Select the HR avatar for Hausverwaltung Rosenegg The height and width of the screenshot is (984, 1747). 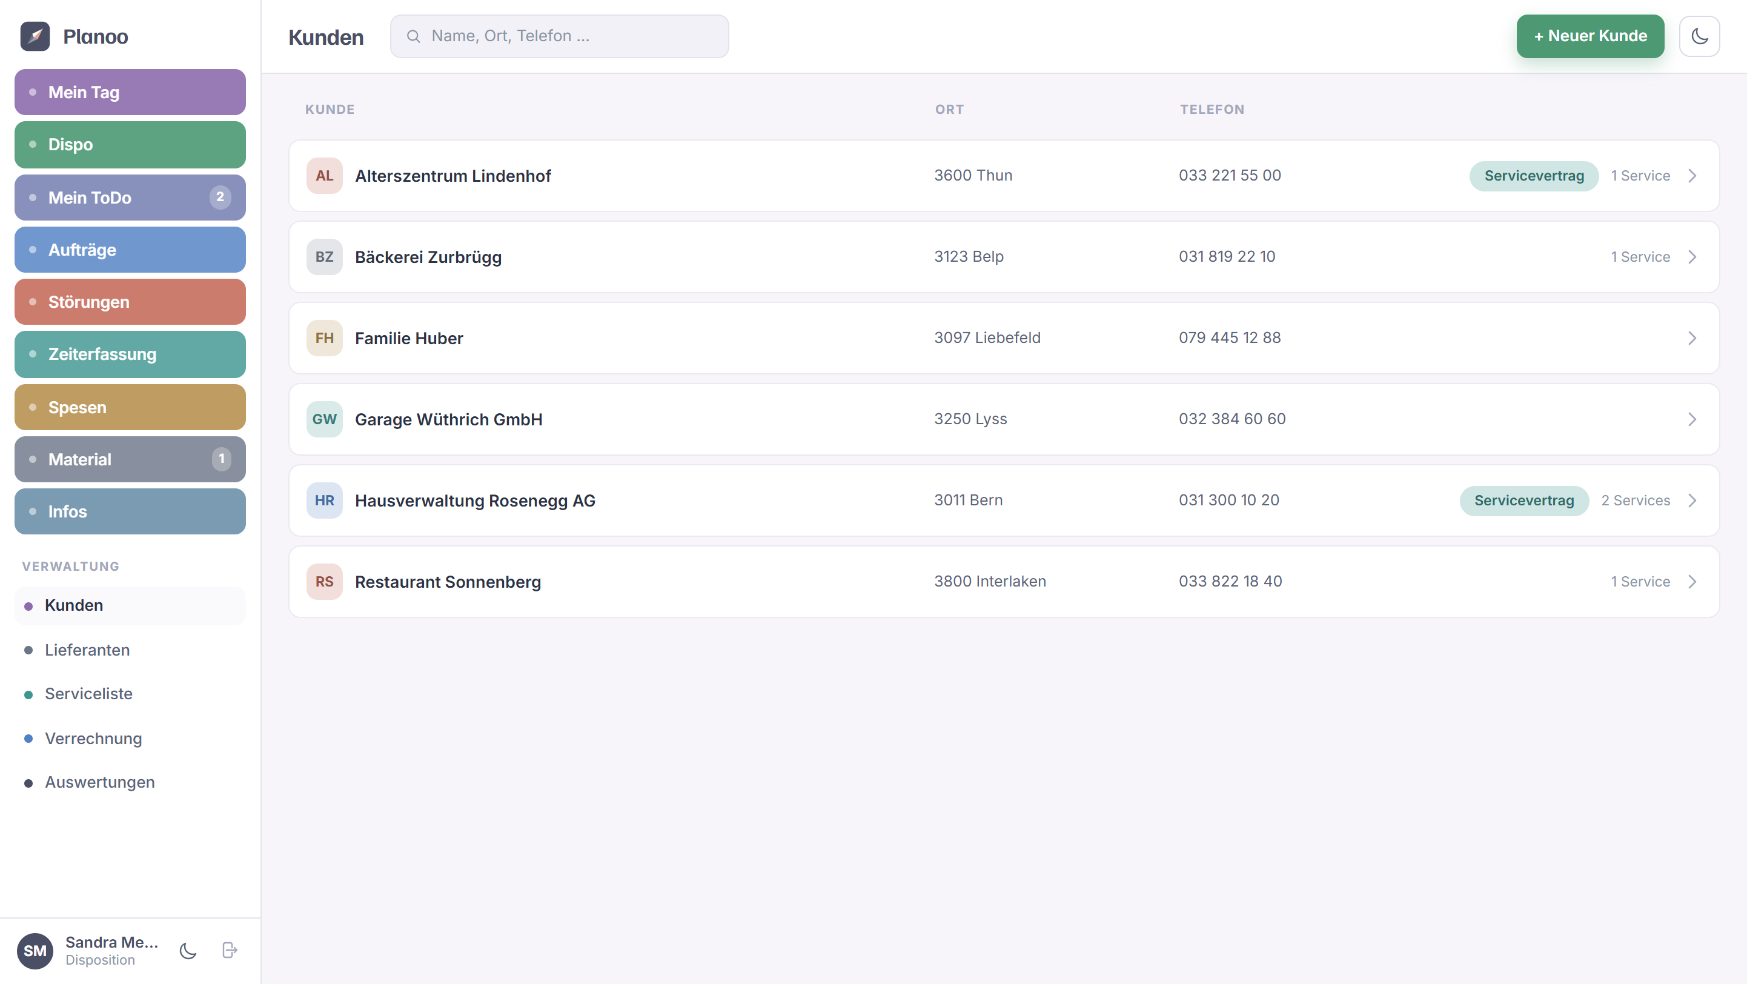pyautogui.click(x=324, y=500)
